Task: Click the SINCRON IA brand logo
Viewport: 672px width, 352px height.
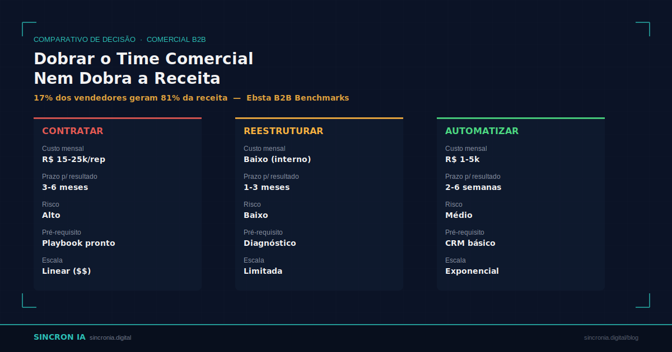Action: tap(59, 337)
